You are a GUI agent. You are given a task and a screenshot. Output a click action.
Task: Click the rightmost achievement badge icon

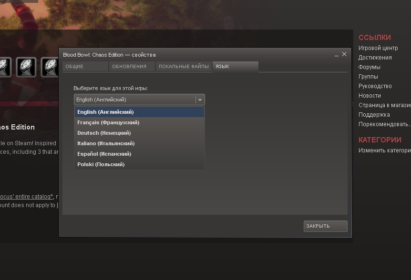click(50, 67)
